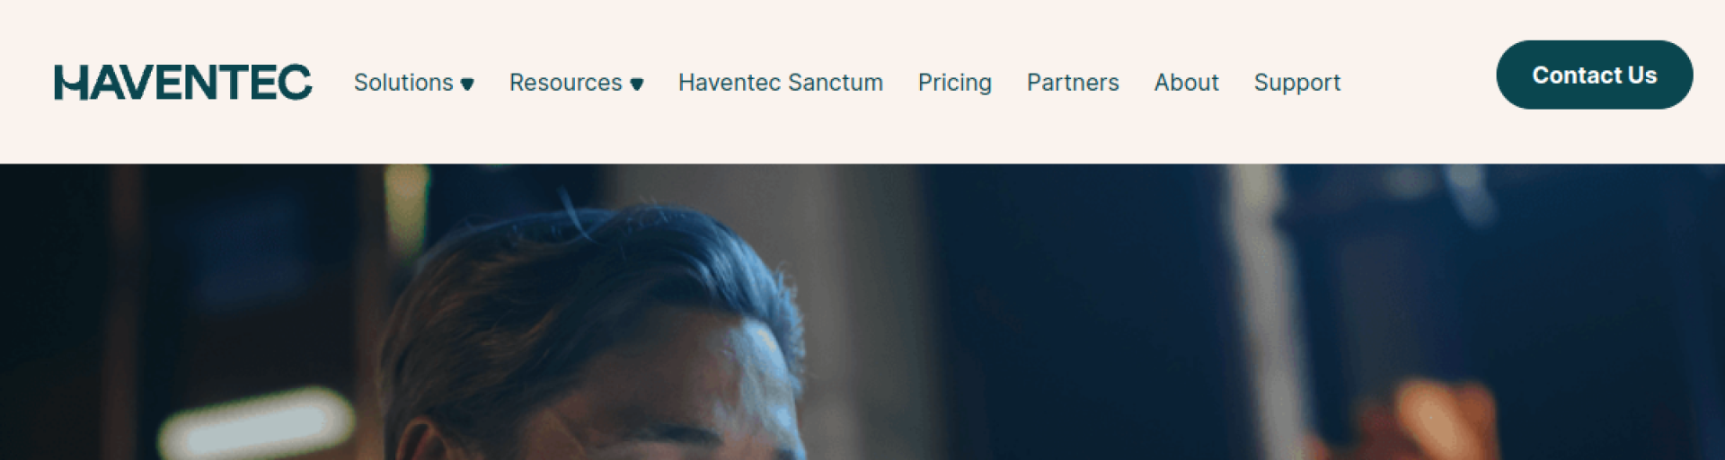Navigate to the Support page
1725x460 pixels.
click(1297, 83)
